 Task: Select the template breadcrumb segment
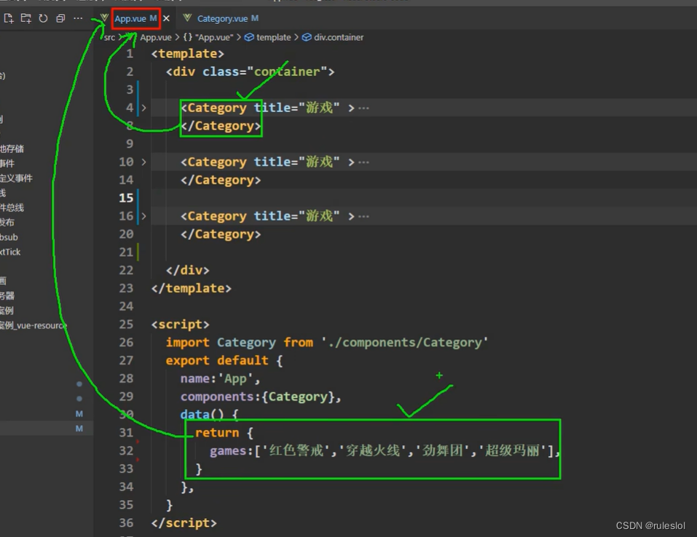tap(273, 37)
